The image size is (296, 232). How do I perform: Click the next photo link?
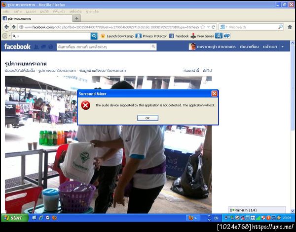coord(207,71)
